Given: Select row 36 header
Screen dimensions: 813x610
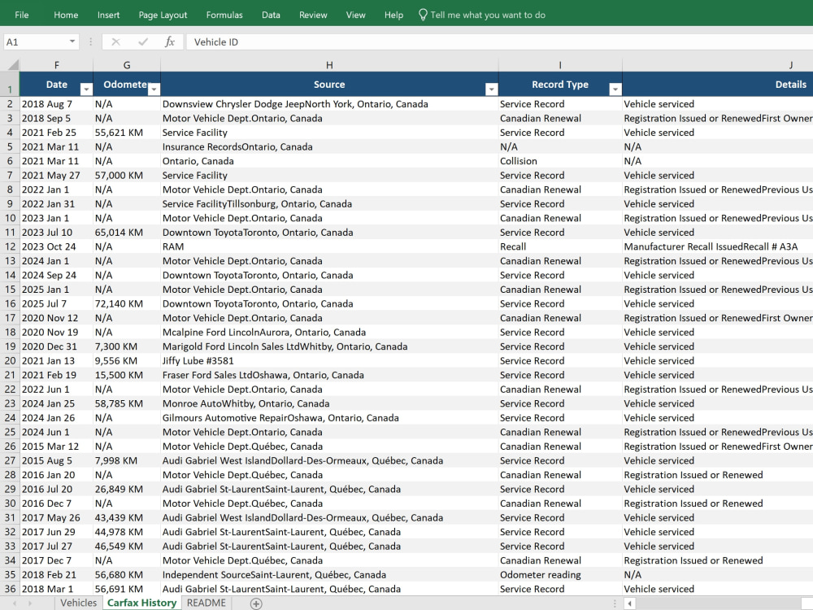Looking at the screenshot, I should tap(10, 589).
